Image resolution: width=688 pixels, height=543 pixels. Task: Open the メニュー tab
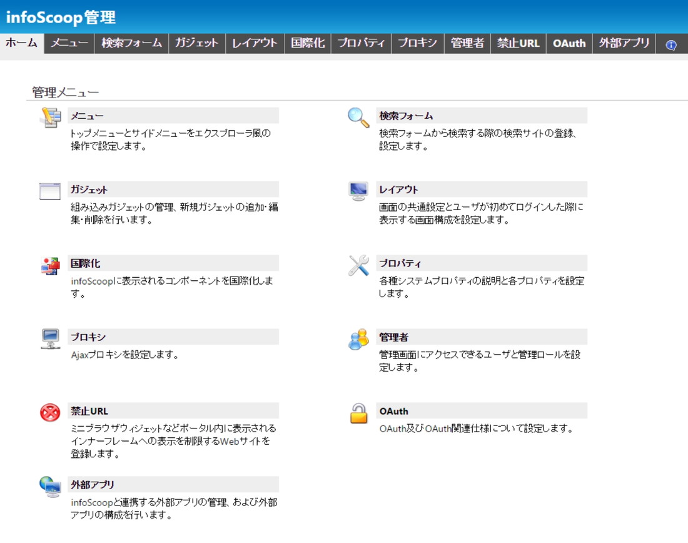point(69,43)
